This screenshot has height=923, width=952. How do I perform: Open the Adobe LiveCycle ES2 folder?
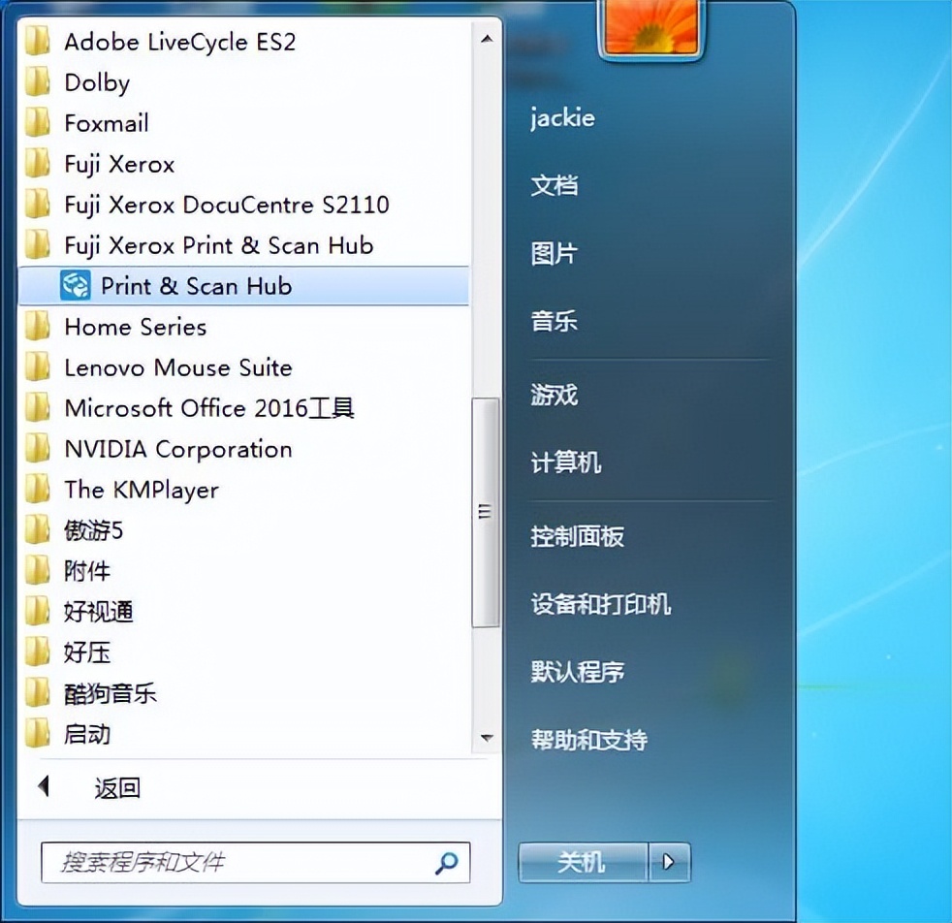point(178,42)
